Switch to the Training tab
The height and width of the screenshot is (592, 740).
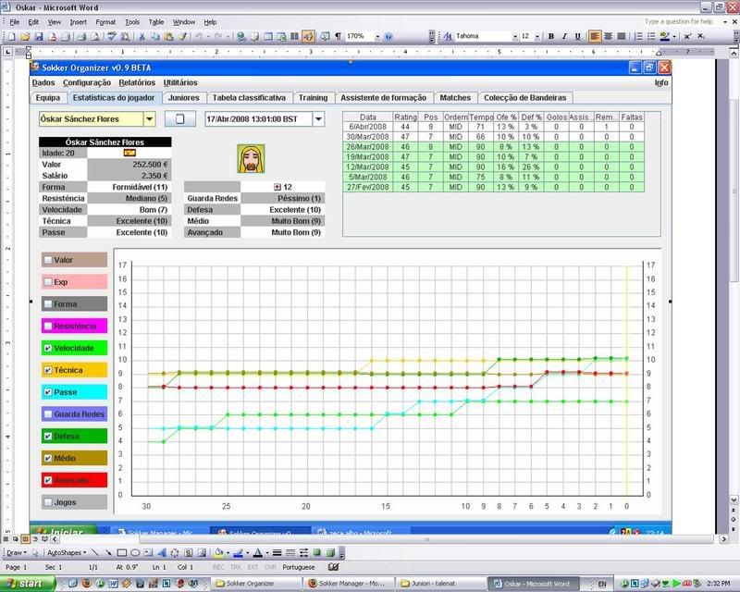point(313,98)
